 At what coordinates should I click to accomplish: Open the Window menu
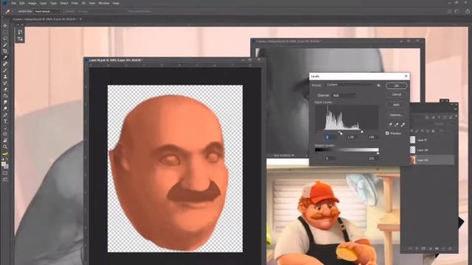click(x=103, y=3)
